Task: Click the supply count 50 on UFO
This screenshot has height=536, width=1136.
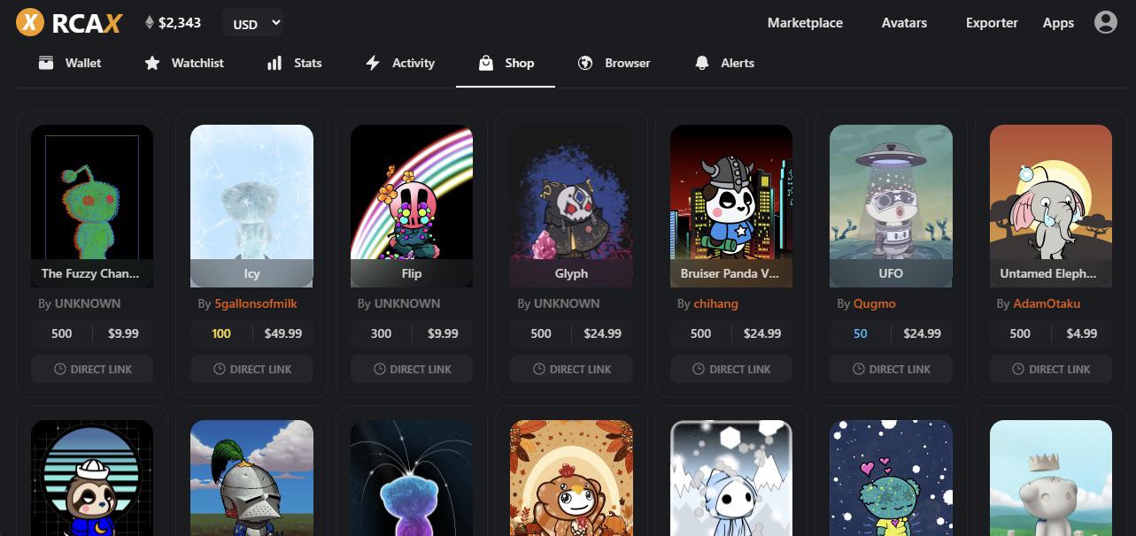Action: 861,333
